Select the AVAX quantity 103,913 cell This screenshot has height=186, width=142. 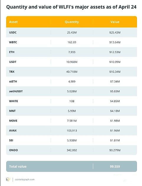tap(72, 131)
